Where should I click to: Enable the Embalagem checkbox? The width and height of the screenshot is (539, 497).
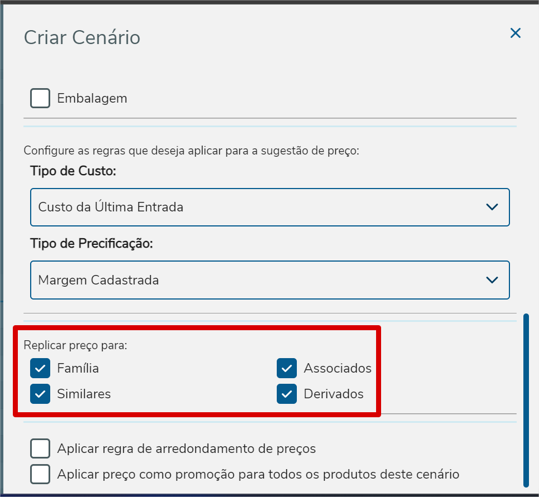click(x=40, y=99)
